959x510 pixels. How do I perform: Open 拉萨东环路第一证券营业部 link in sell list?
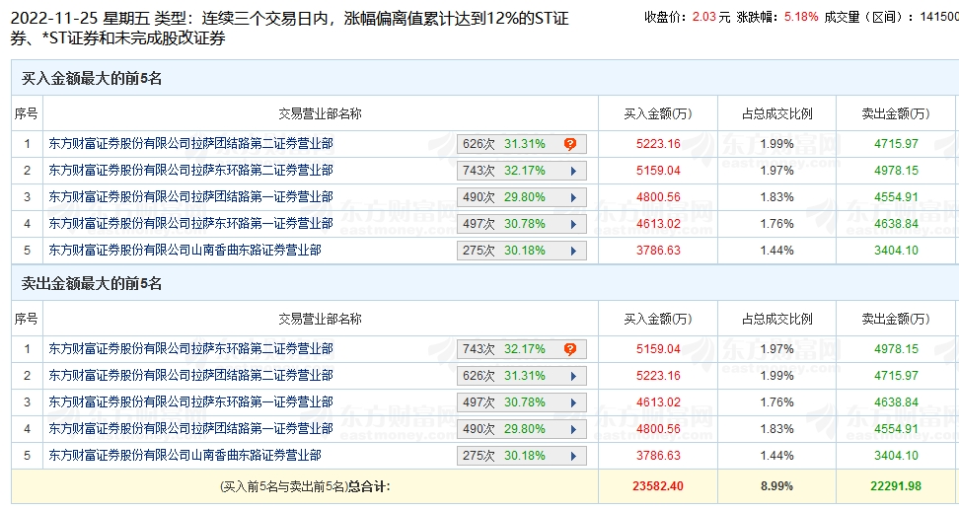(190, 401)
